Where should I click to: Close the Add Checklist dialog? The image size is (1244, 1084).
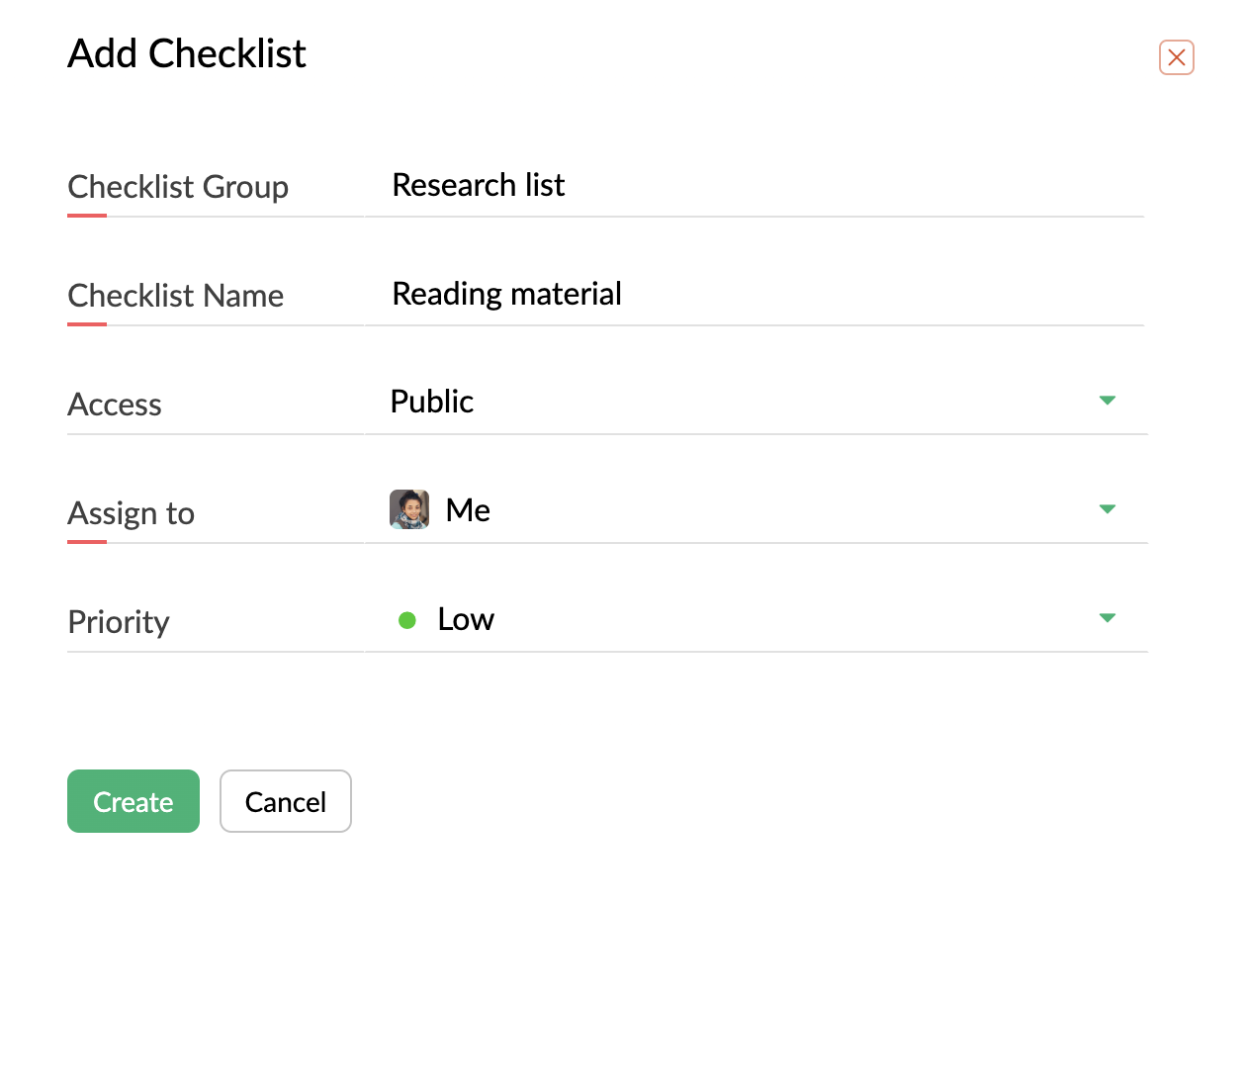[1176, 57]
